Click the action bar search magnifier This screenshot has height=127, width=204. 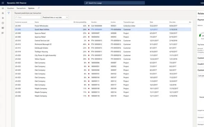39,8
